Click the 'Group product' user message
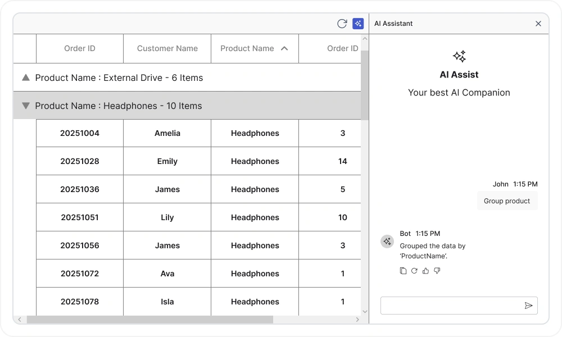The image size is (562, 337). [507, 201]
